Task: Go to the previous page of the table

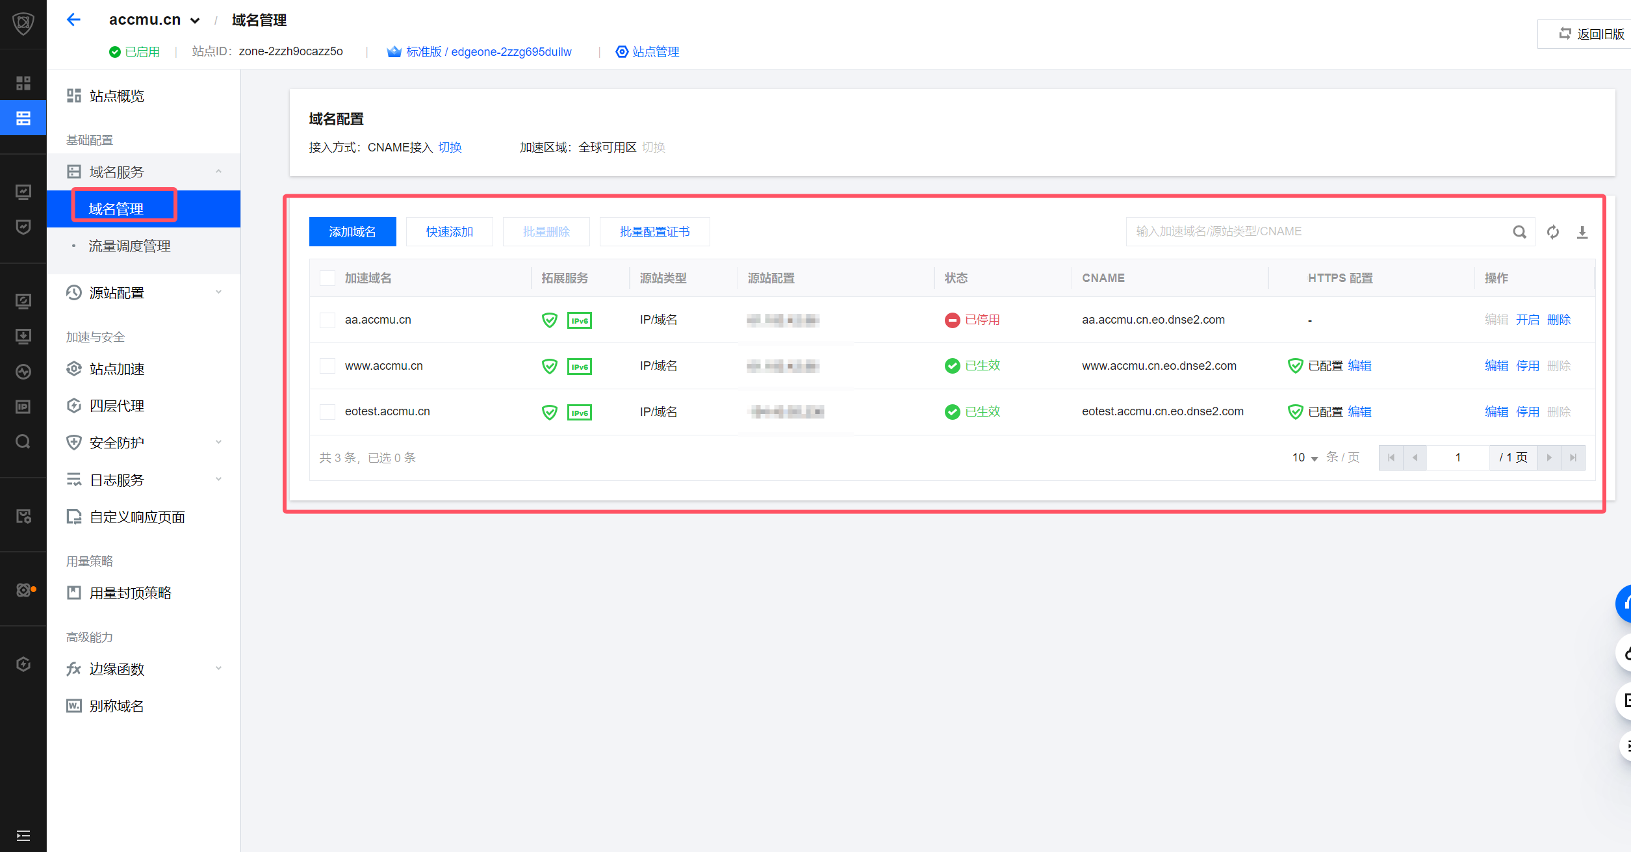Action: pos(1415,458)
